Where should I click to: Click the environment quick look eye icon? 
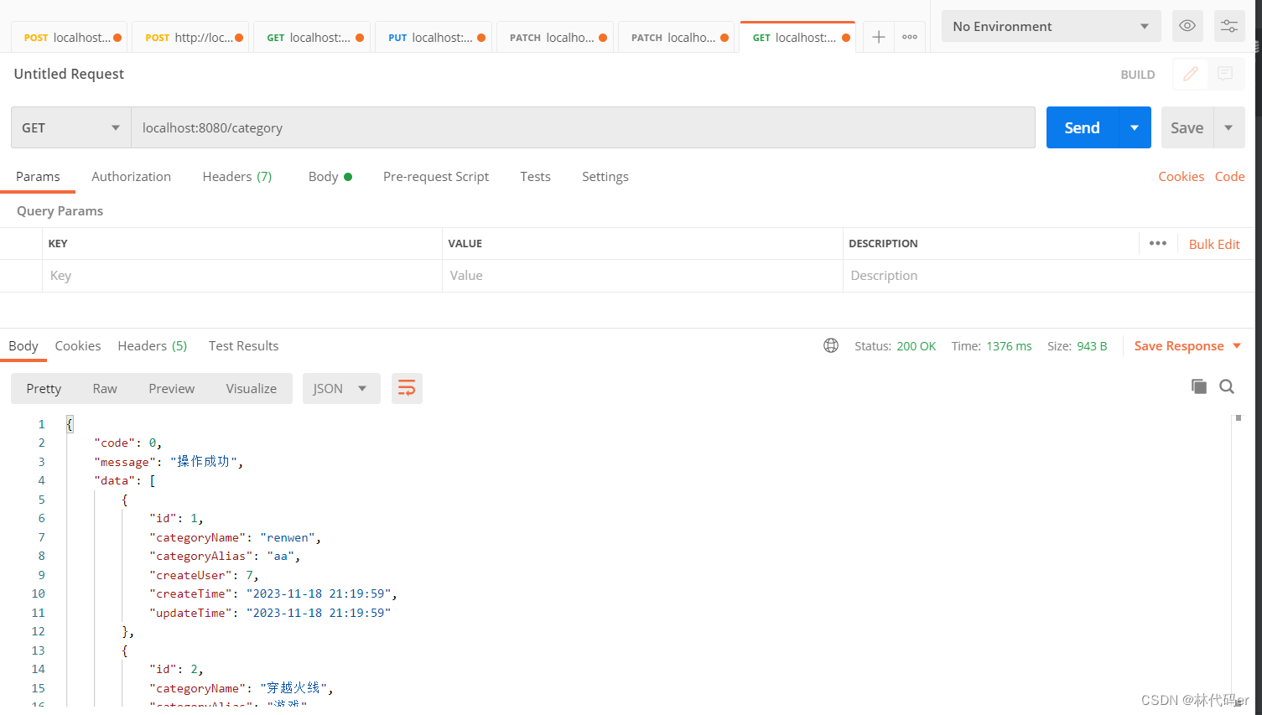pyautogui.click(x=1187, y=26)
